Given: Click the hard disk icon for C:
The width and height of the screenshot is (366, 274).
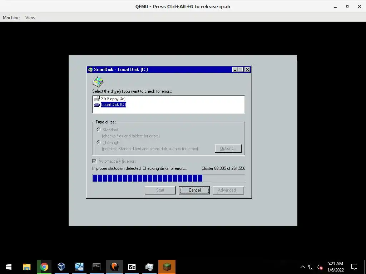Looking at the screenshot, I should pyautogui.click(x=97, y=105).
